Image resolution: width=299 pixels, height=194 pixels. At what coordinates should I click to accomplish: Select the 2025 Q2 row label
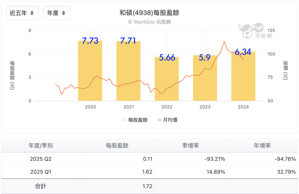point(40,159)
